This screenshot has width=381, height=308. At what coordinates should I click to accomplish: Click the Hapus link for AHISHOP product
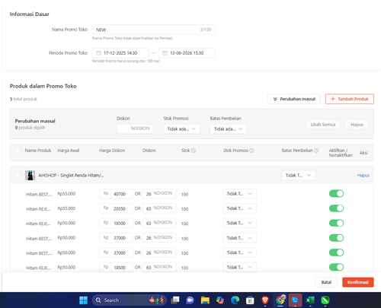click(363, 176)
